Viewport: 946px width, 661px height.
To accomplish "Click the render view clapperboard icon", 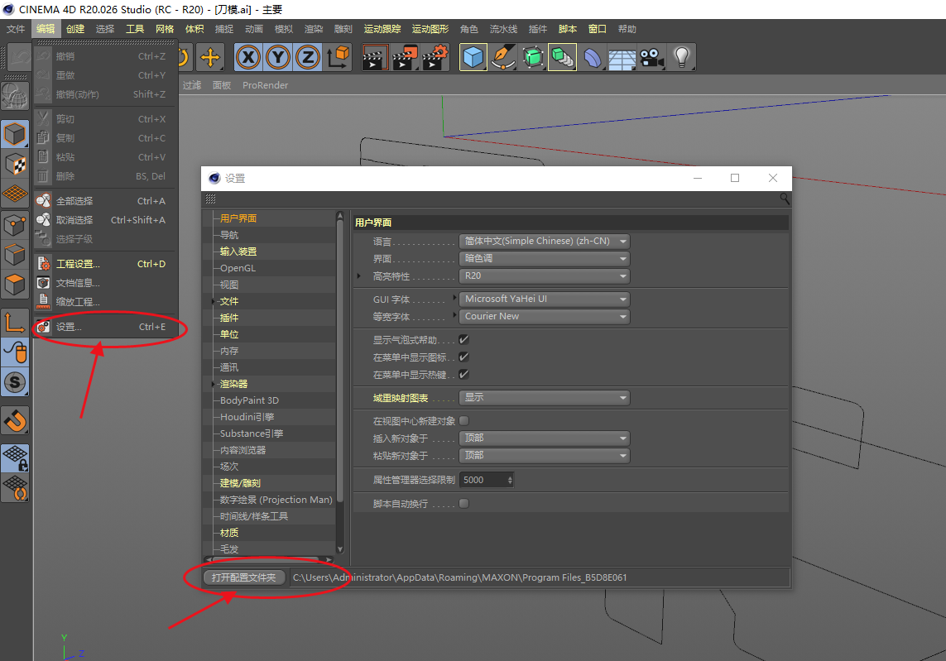I will [x=375, y=57].
